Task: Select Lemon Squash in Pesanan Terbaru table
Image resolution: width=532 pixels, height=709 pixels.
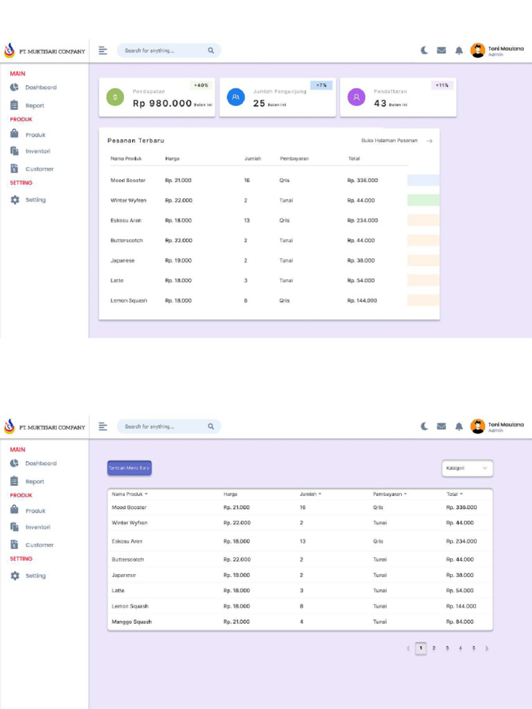Action: click(x=129, y=300)
